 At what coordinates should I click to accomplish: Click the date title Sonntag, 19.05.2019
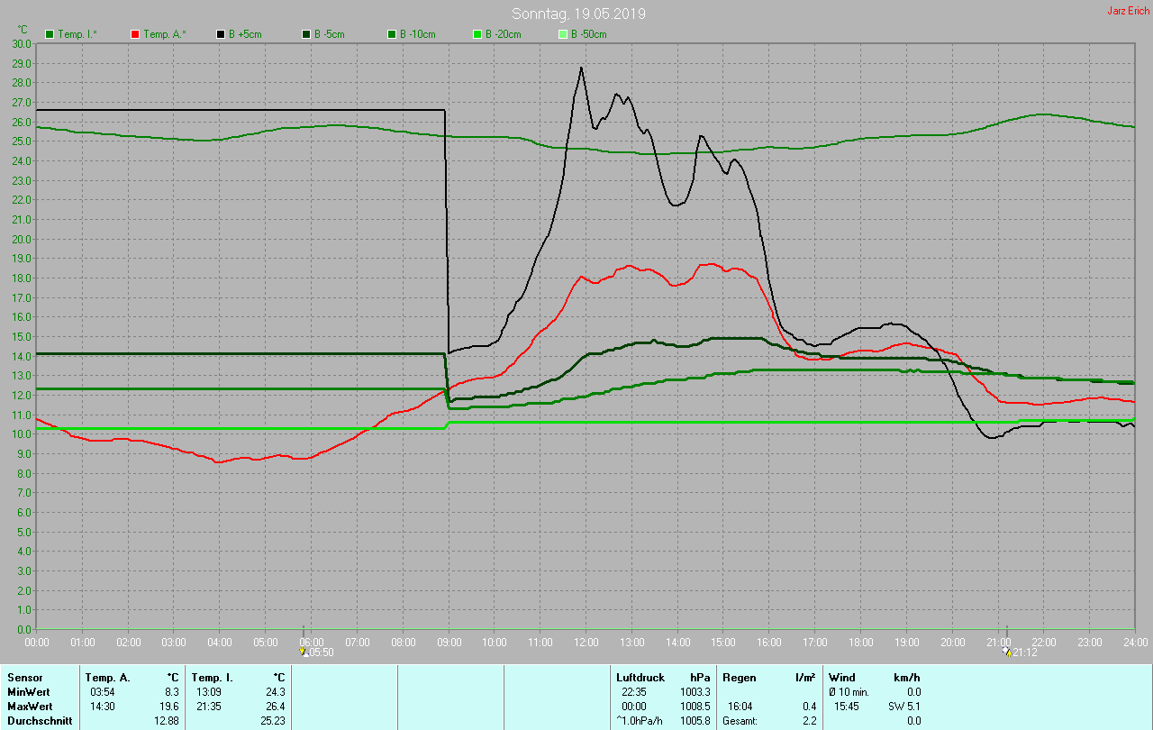pyautogui.click(x=578, y=14)
